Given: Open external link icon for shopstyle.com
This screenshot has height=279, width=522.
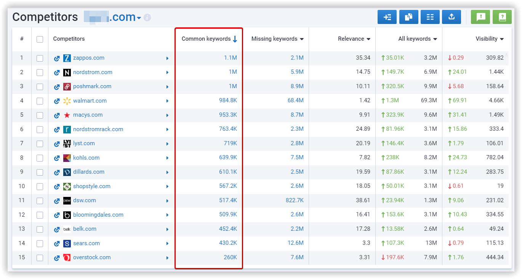Looking at the screenshot, I should click(57, 187).
